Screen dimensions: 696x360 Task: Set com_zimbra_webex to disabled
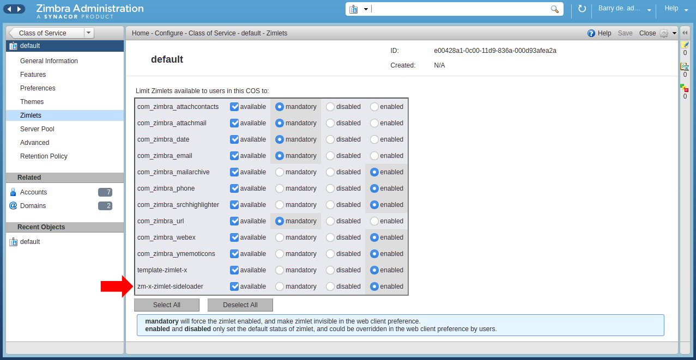coord(330,237)
